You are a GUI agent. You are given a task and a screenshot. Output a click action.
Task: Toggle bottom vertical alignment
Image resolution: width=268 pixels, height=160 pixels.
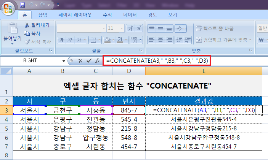click(x=169, y=28)
